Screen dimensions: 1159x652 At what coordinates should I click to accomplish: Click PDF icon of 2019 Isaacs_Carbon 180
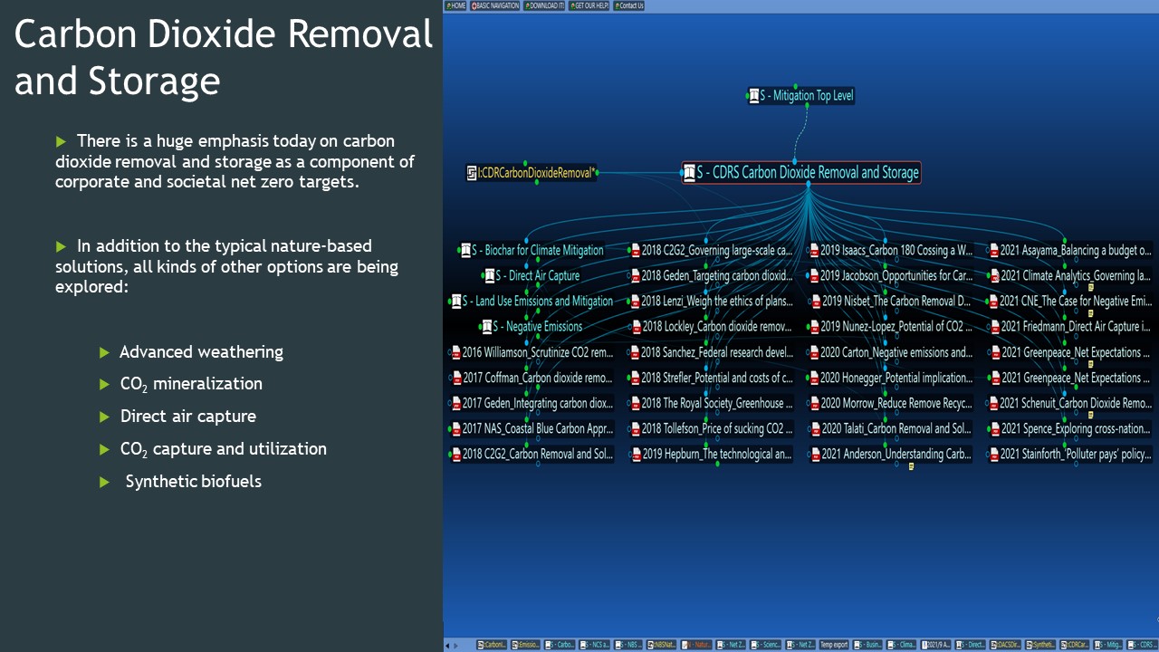coord(814,250)
